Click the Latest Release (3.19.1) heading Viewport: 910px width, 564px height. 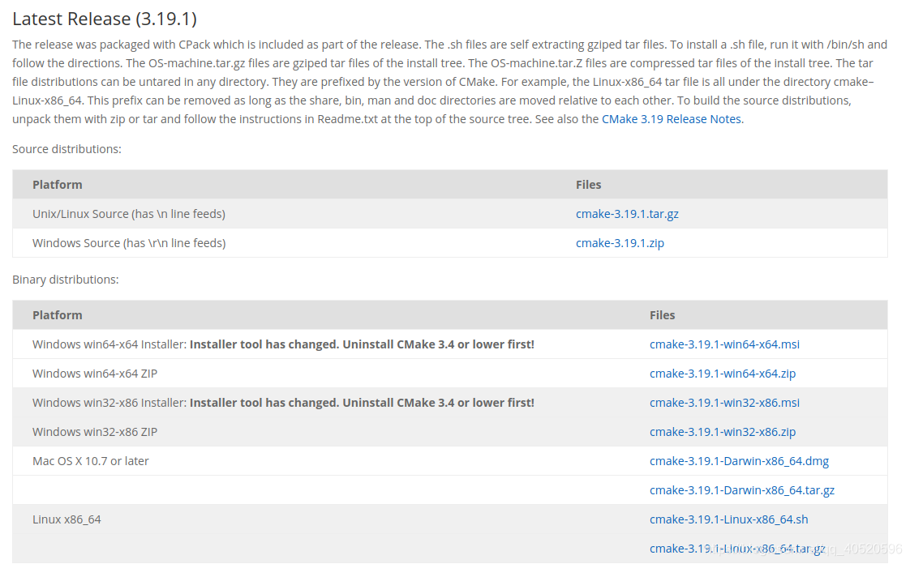pyautogui.click(x=105, y=19)
